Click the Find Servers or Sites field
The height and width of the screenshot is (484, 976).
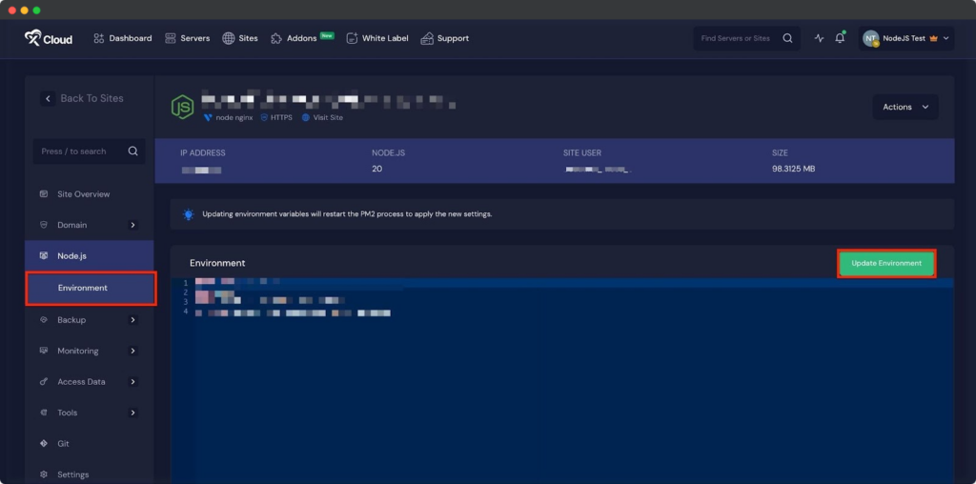(736, 38)
